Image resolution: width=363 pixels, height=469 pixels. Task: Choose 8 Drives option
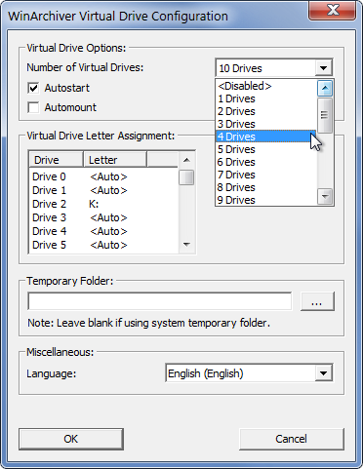click(265, 187)
